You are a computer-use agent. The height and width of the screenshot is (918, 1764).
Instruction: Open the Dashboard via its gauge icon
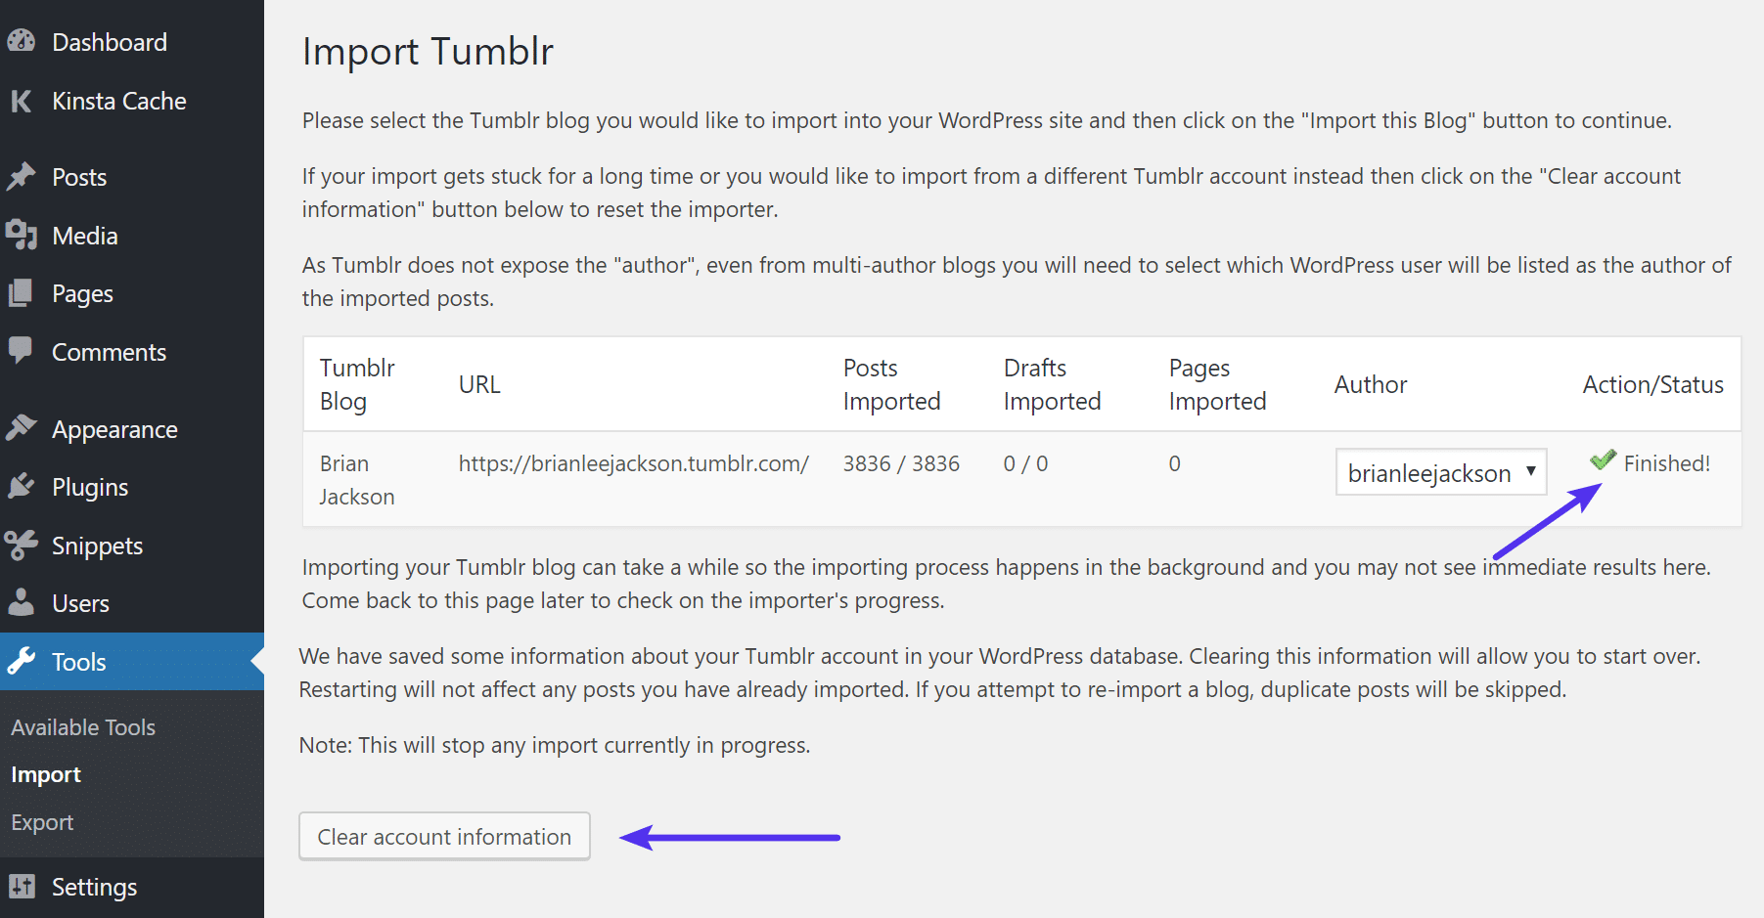pyautogui.click(x=22, y=41)
